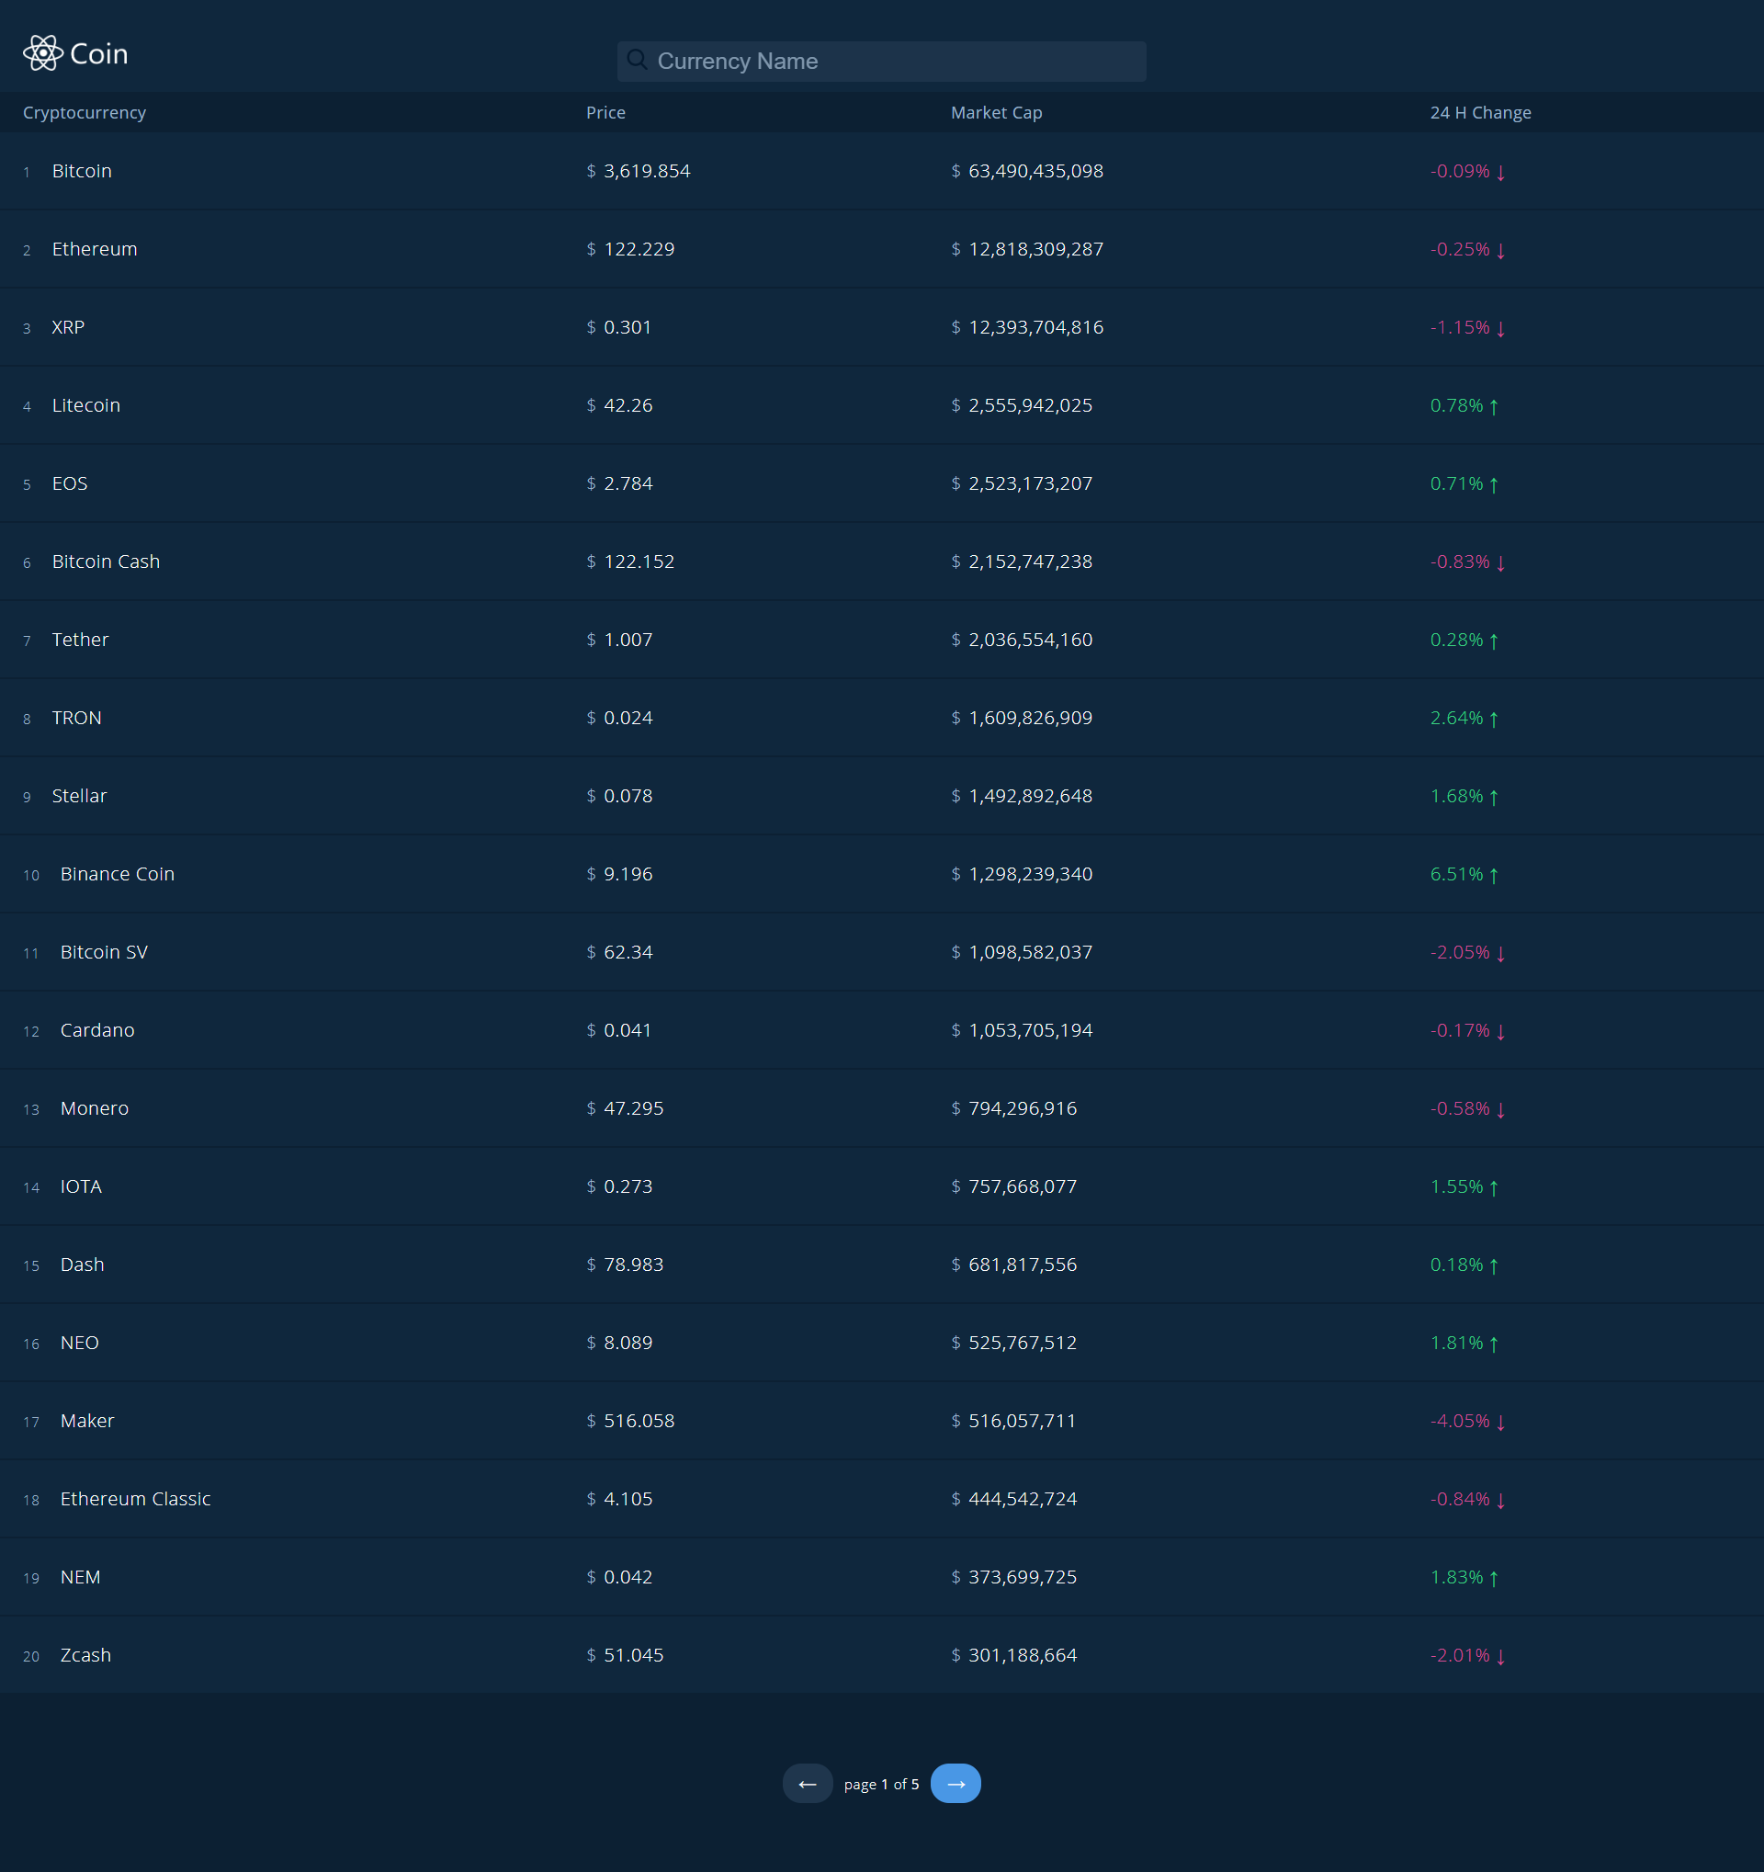1764x1872 pixels.
Task: Click Maker's price 516.058
Action: point(639,1421)
